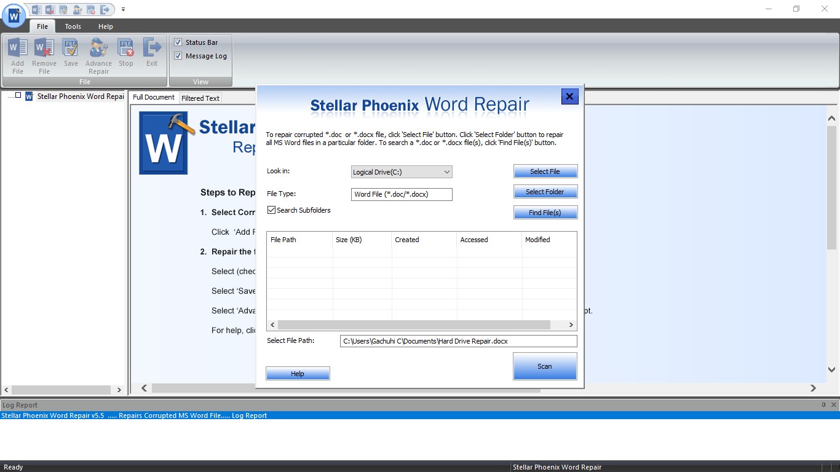Click the Advance Repair ribbon button
840x472 pixels.
pos(98,56)
